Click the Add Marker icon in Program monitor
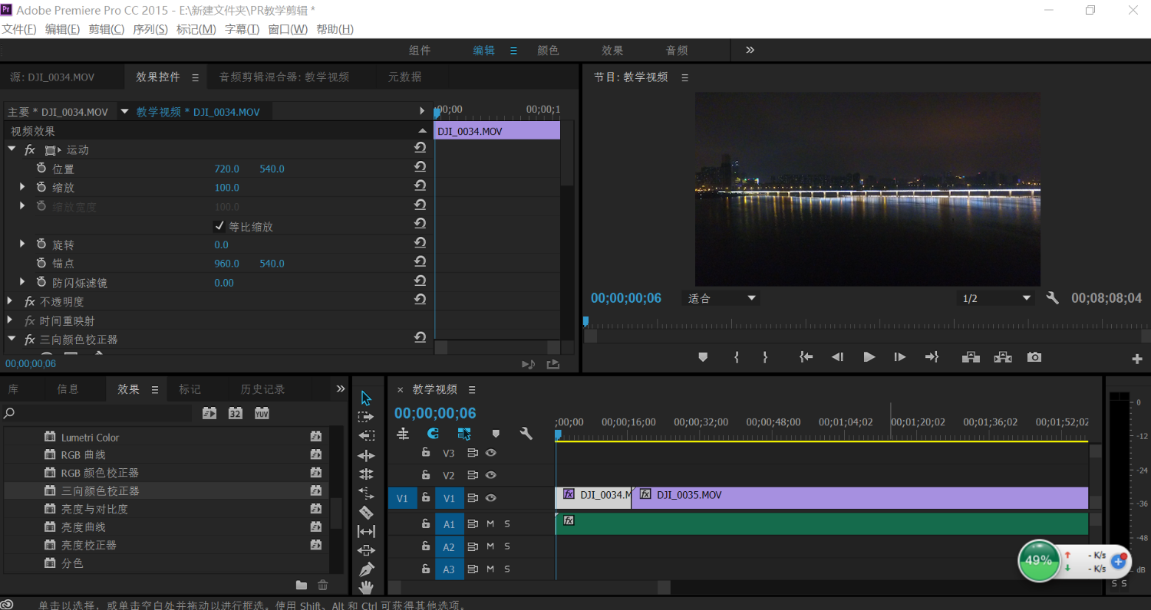 [x=703, y=357]
